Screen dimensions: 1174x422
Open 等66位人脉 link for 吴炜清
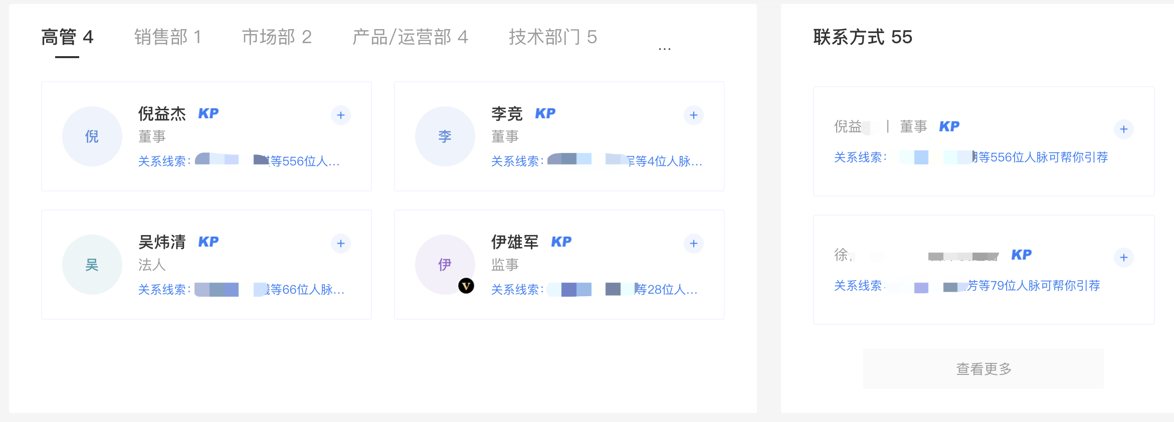[307, 290]
